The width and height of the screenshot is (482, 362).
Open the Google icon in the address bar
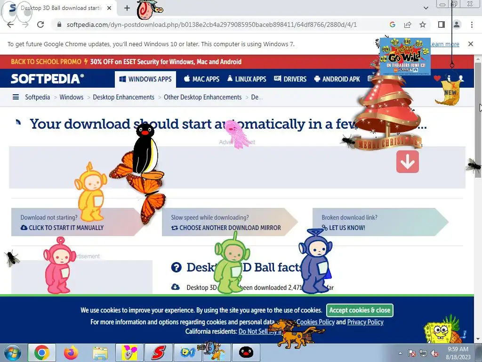pos(392,25)
